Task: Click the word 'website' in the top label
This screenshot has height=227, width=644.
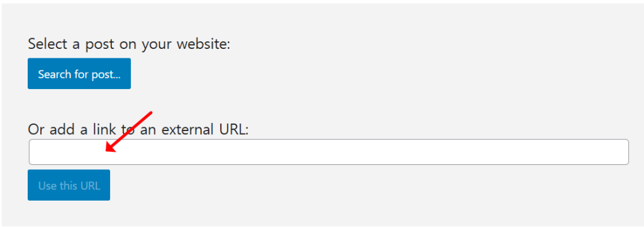Action: point(204,45)
